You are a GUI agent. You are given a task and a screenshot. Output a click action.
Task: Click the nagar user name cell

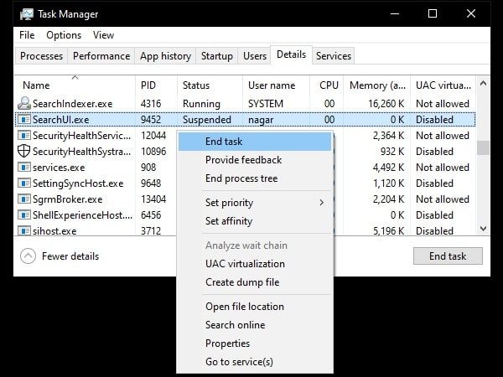coord(261,120)
